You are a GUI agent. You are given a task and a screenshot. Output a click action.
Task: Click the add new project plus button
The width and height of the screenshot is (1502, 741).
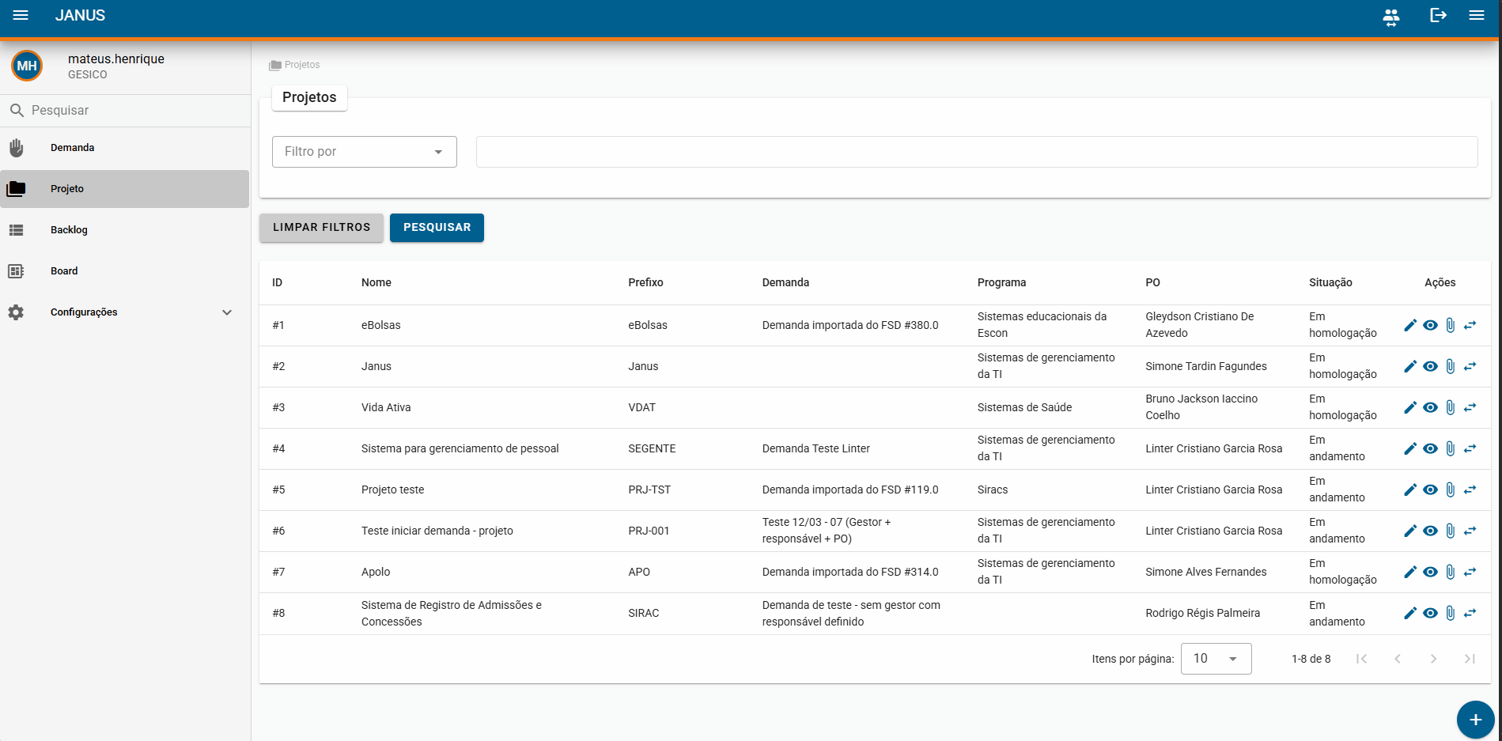point(1475,720)
